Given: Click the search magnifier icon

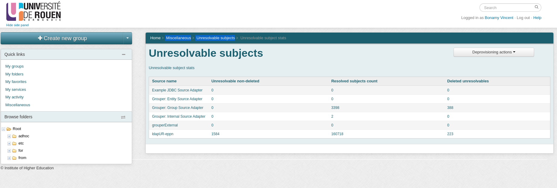Looking at the screenshot, I should 536,7.
